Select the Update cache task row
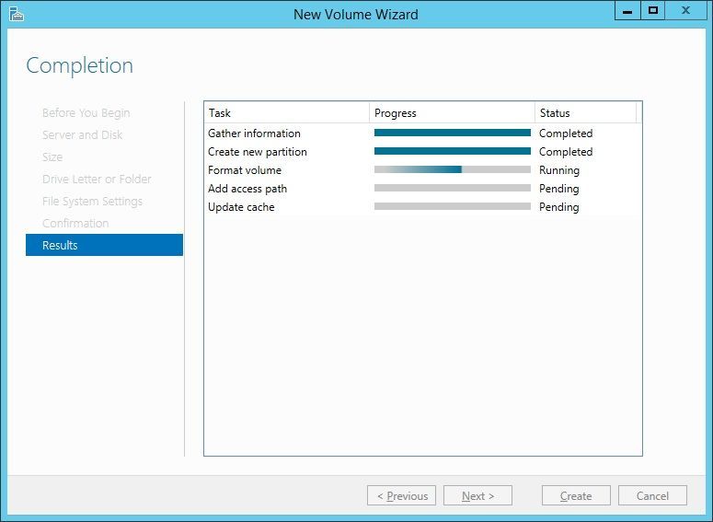Image resolution: width=713 pixels, height=522 pixels. click(x=423, y=206)
